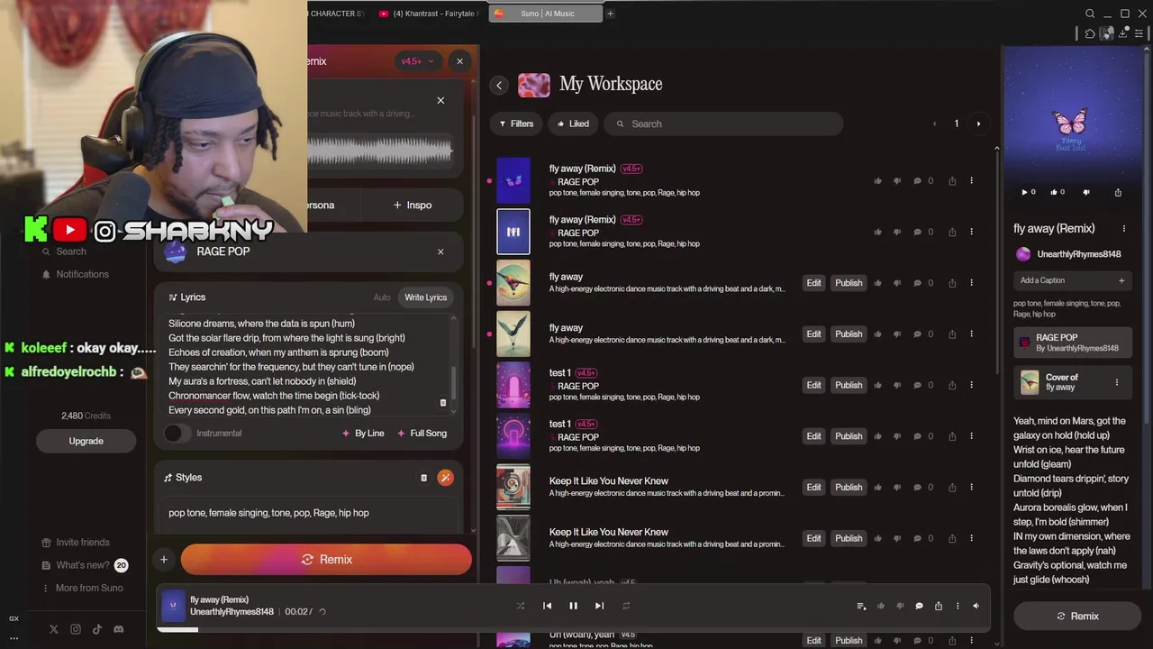Go back from My Workspace
Viewport: 1153px width, 649px height.
coord(499,85)
